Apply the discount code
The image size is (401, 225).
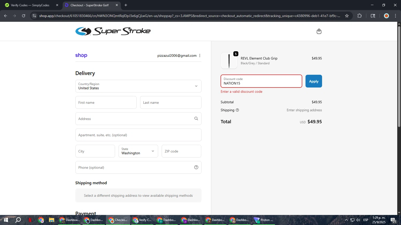pos(314,81)
